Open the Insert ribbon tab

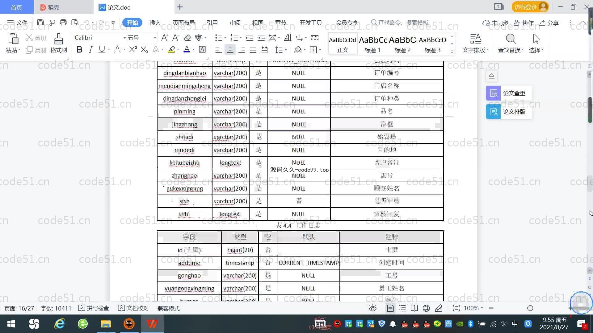click(155, 23)
